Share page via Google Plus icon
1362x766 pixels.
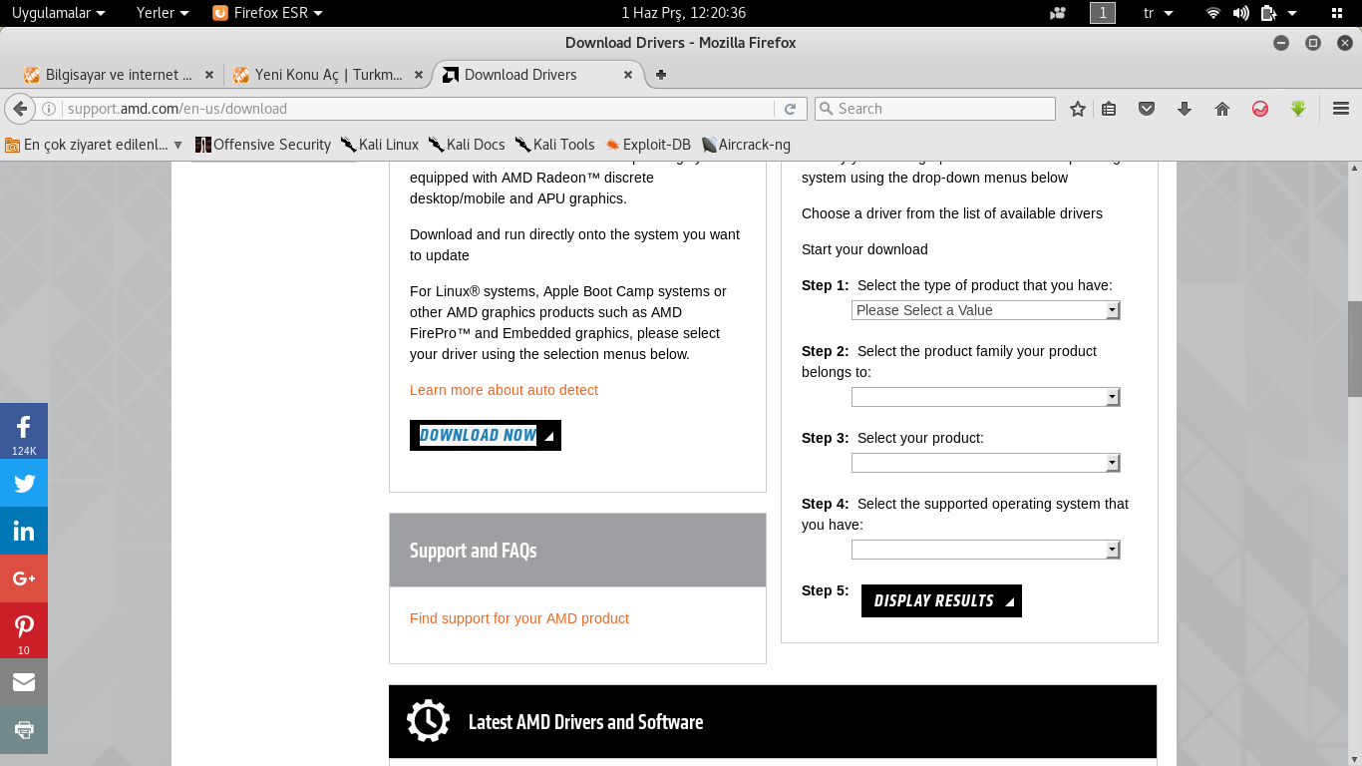(24, 578)
